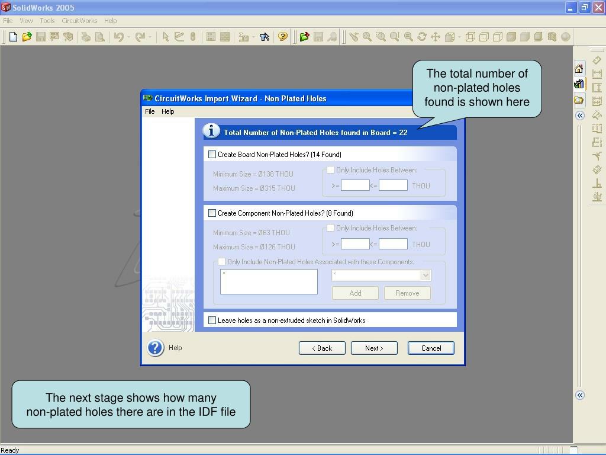Open the File Explorer folder icon in task pane
The image size is (606, 455).
[579, 100]
